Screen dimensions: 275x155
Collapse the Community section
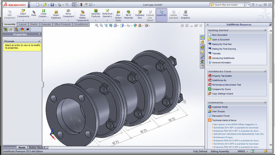(x=265, y=102)
